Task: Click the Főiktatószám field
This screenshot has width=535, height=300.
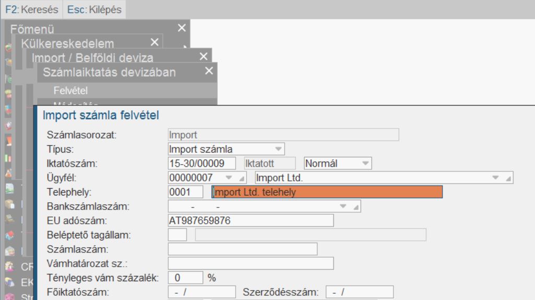Action: (x=202, y=292)
